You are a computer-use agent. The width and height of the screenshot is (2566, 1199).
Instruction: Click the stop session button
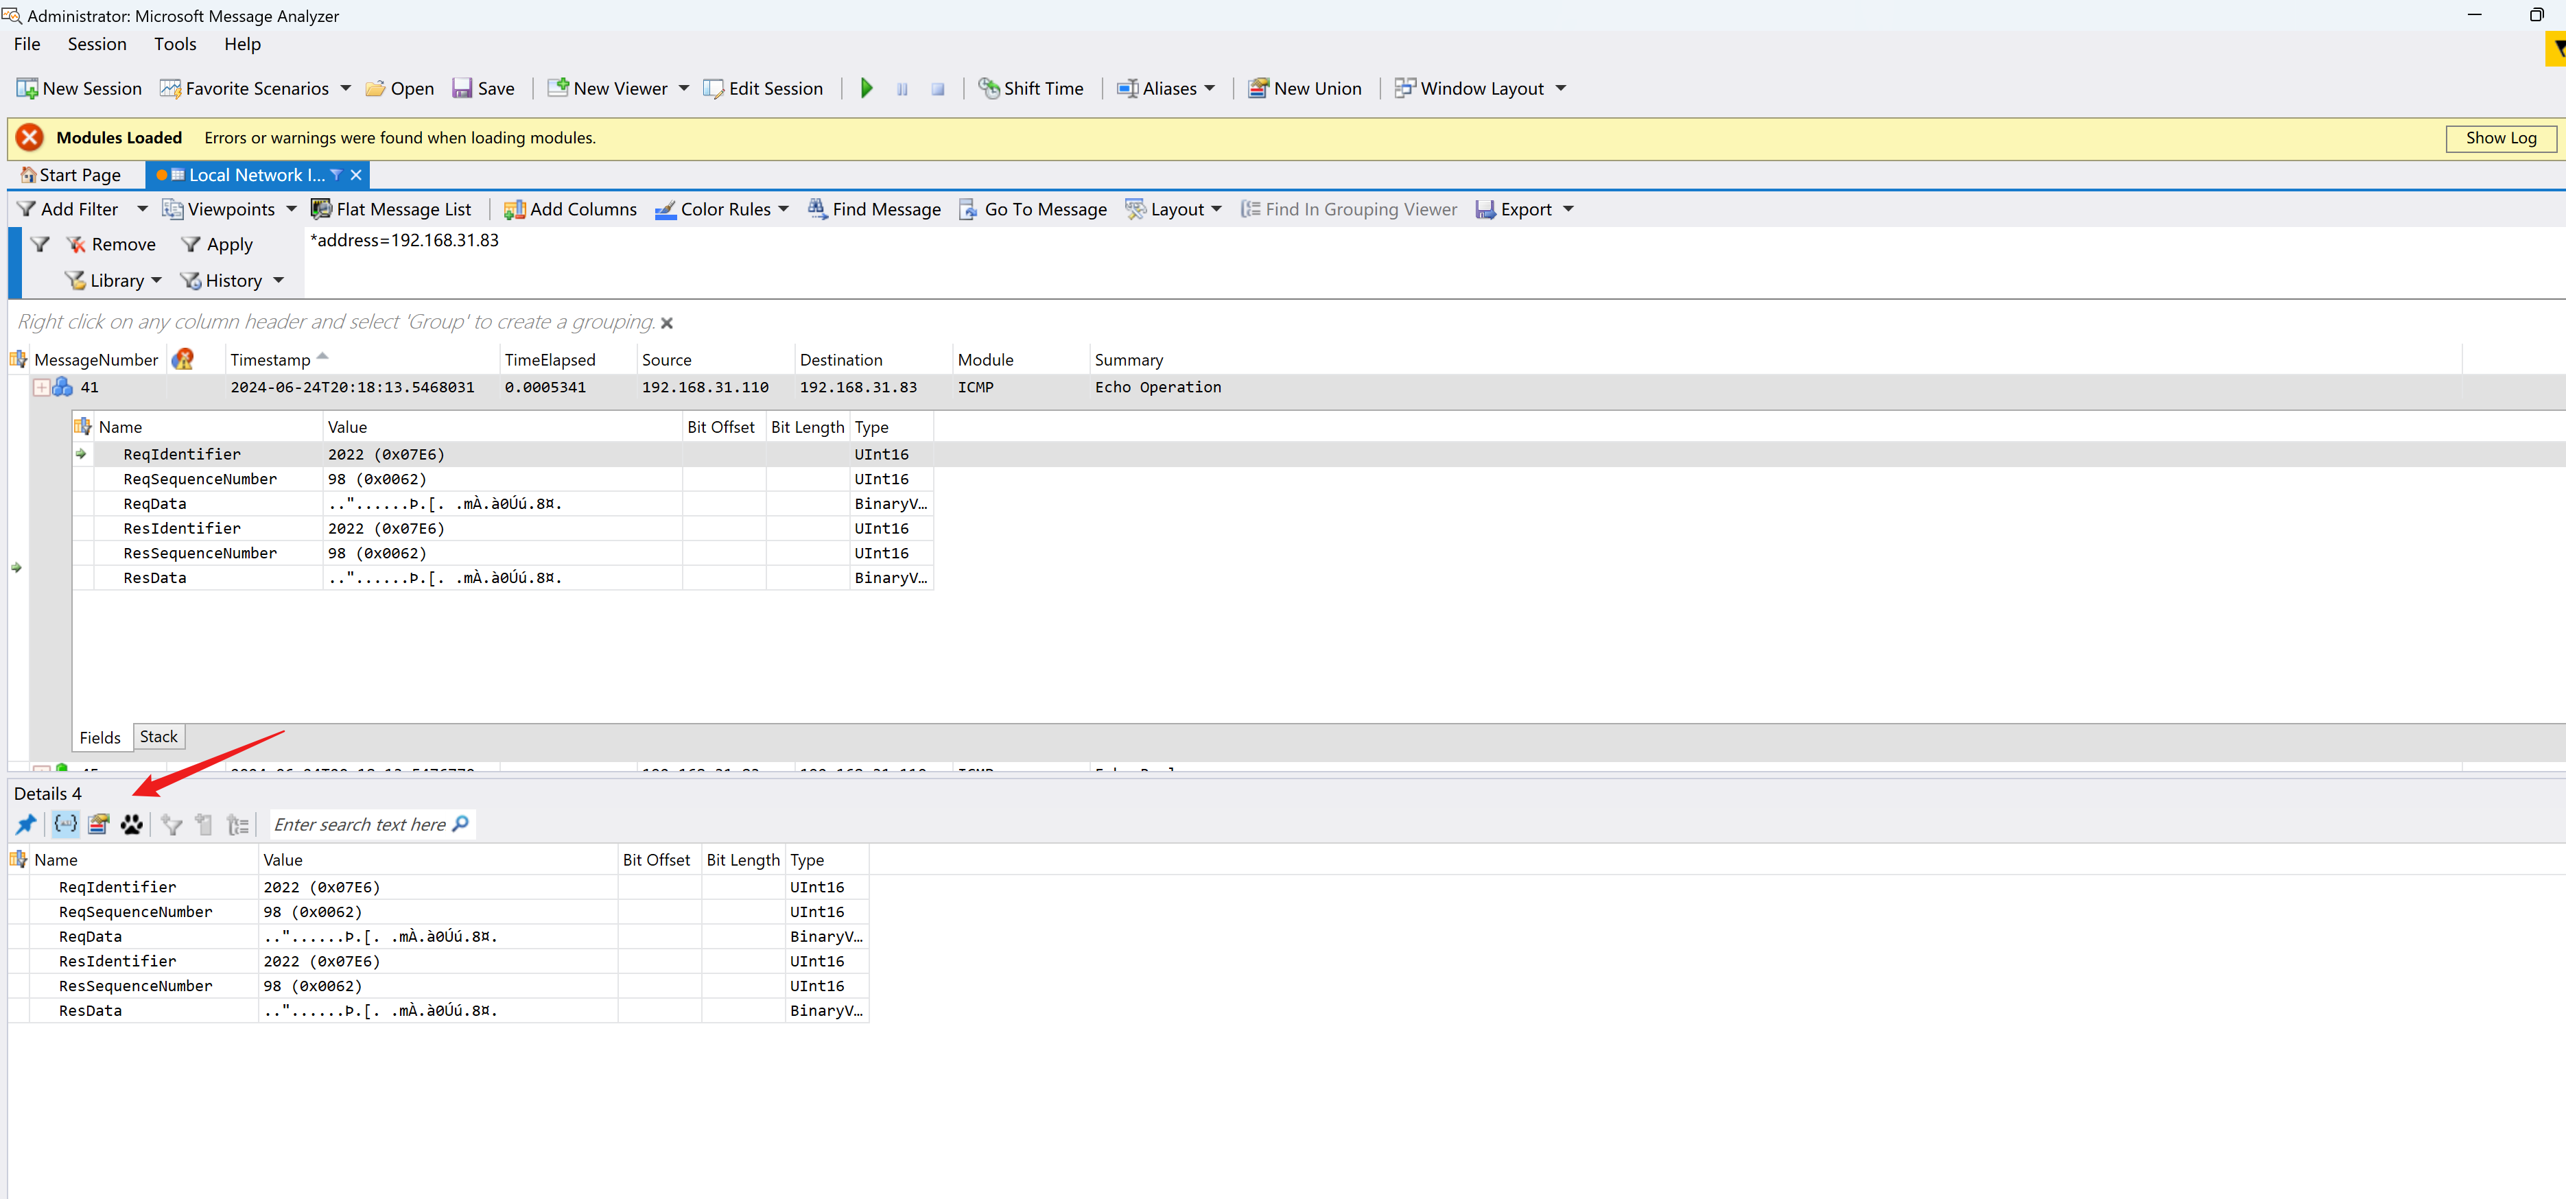point(937,88)
